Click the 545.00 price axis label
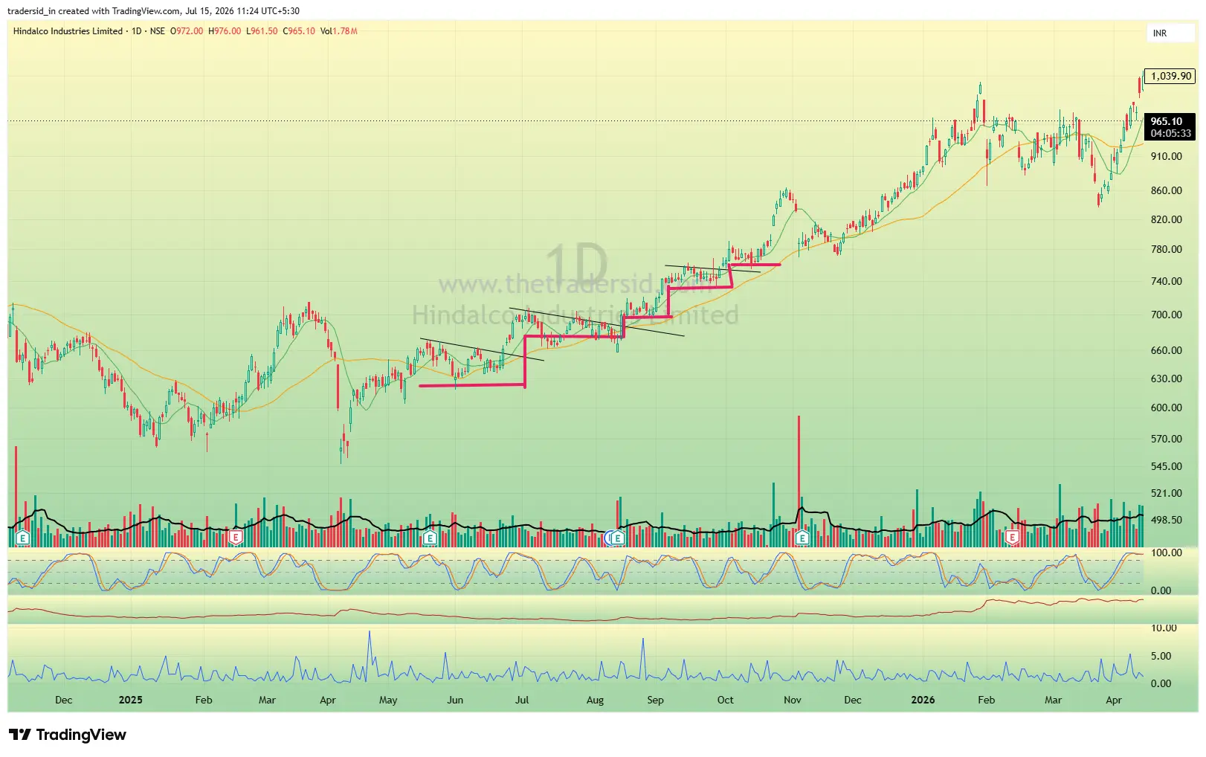The width and height of the screenshot is (1206, 757). [1166, 466]
